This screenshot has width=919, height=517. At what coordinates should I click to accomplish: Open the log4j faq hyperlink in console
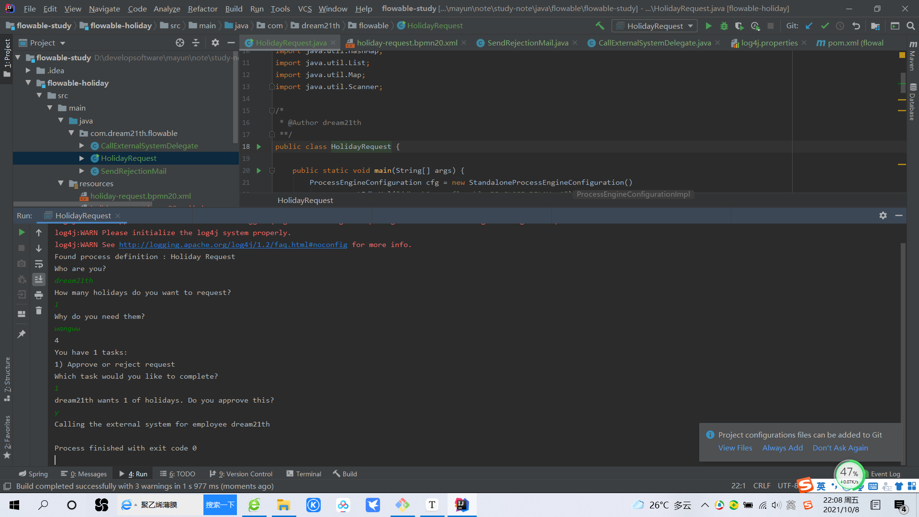point(233,245)
